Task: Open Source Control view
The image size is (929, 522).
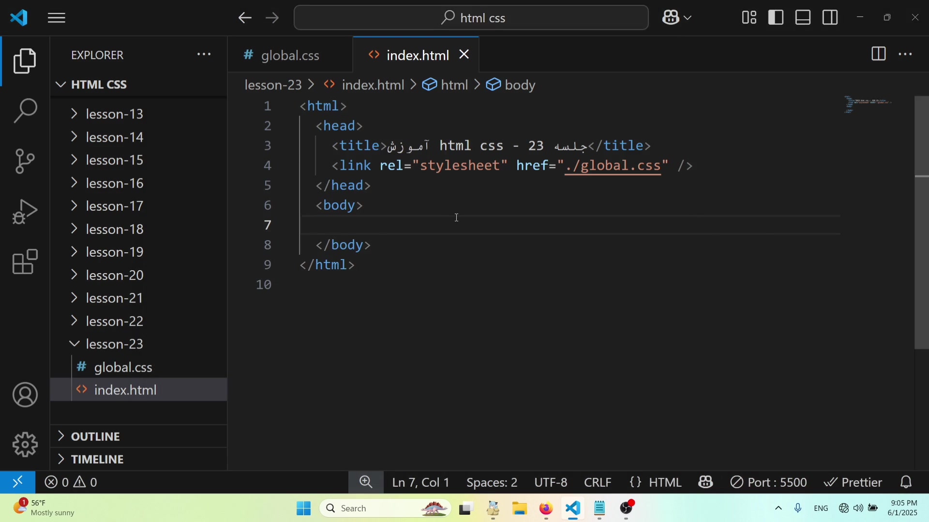Action: point(25,161)
